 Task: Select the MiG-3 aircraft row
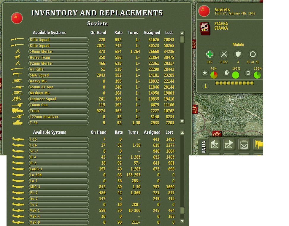pyautogui.click(x=93, y=187)
